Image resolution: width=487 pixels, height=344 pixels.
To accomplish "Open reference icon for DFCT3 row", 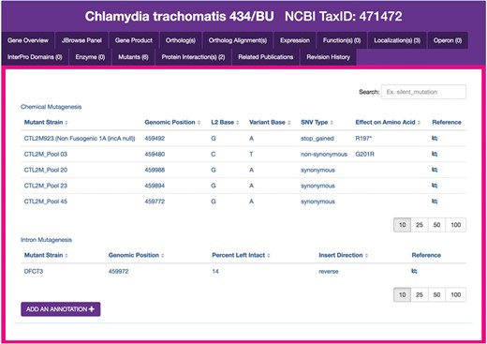I will pos(414,271).
